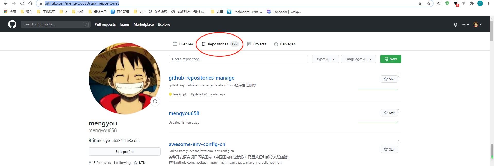Open the 百度翻译 bookmark

tap(120, 12)
